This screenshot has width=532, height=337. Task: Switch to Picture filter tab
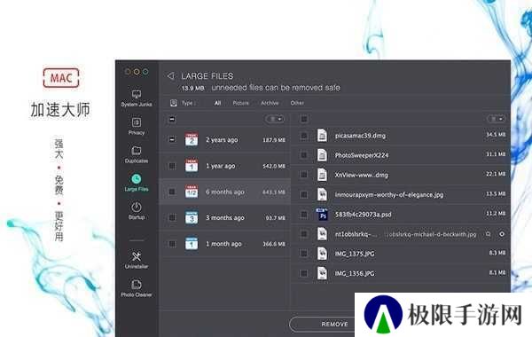pos(240,103)
